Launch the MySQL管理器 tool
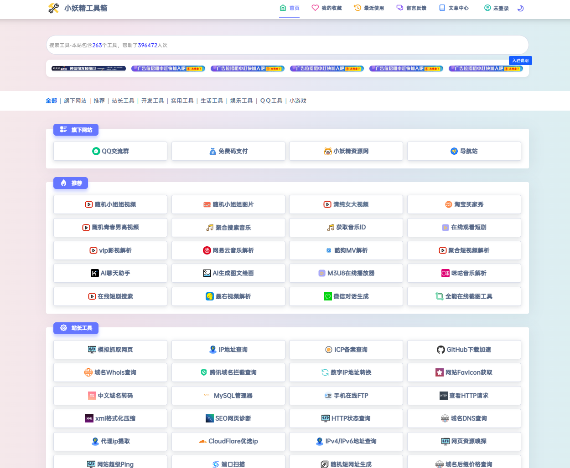This screenshot has height=468, width=570. point(228,396)
